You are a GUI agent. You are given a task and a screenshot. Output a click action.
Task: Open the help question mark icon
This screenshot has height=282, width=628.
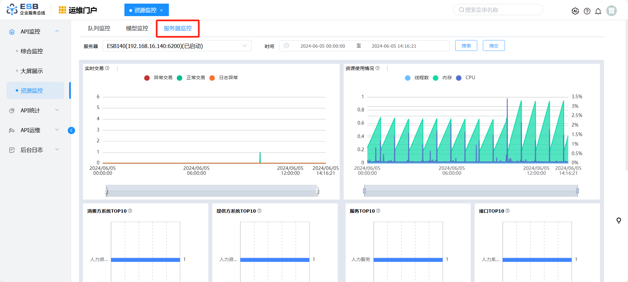coord(587,11)
